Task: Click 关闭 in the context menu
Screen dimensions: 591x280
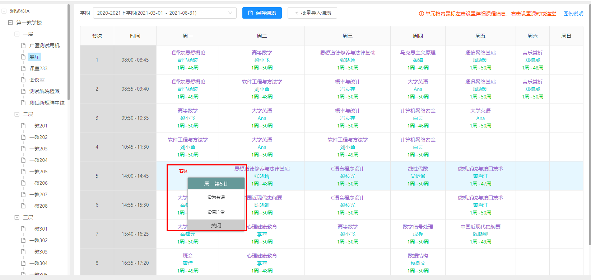Action: (x=216, y=226)
